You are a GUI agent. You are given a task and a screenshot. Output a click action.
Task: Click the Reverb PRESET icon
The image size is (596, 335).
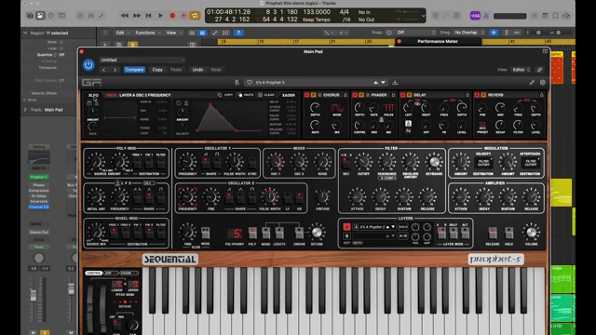pos(482,126)
